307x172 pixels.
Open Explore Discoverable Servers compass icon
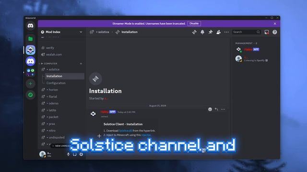30,95
